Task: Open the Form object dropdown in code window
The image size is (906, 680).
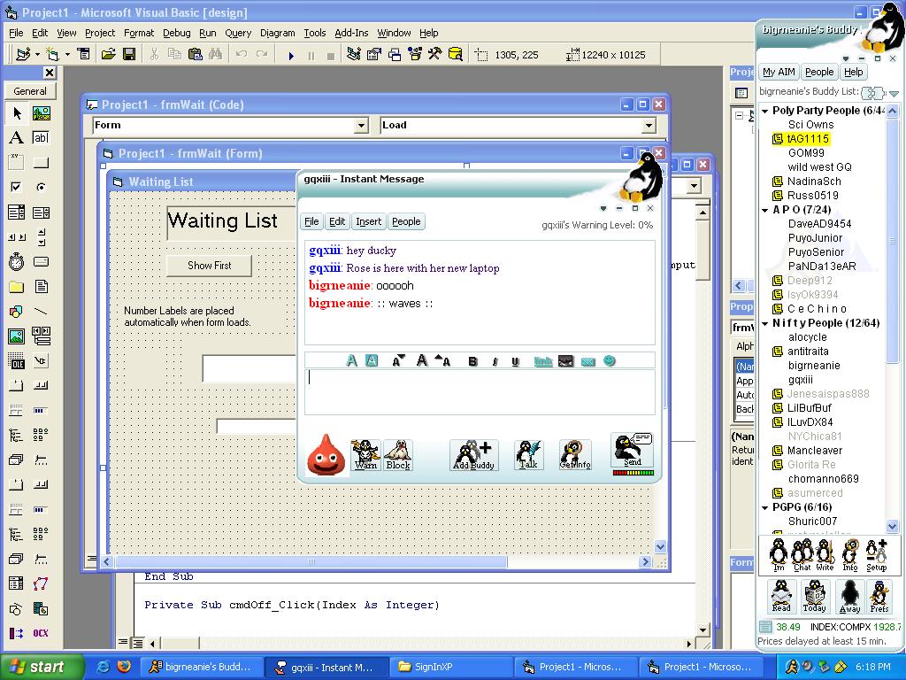Action: click(361, 125)
